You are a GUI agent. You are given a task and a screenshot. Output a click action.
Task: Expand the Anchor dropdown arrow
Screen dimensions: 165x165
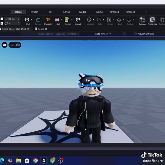133,19
